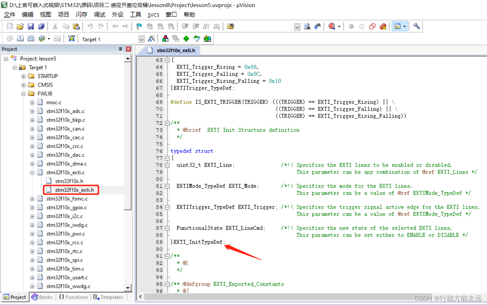Save the current file with the Save icon
This screenshot has width=487, height=305.
click(x=31, y=26)
